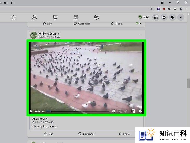Share the upper post

pos(116,24)
